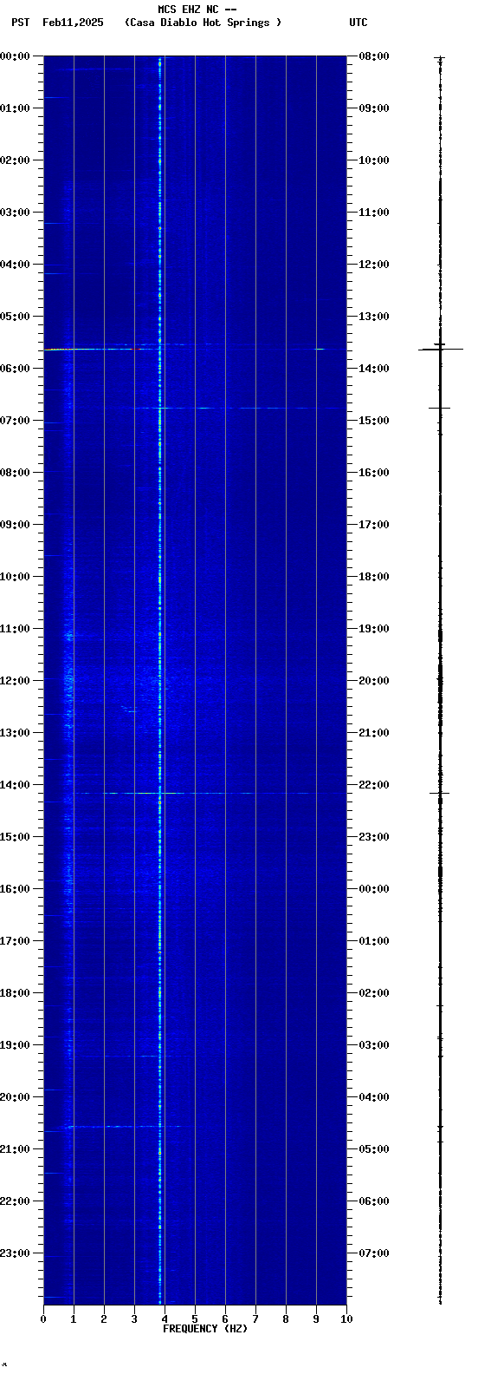Click the seismogram spike just before 15:00 UTC
Image resolution: width=478 pixels, height=1374 pixels.
pyautogui.click(x=440, y=408)
